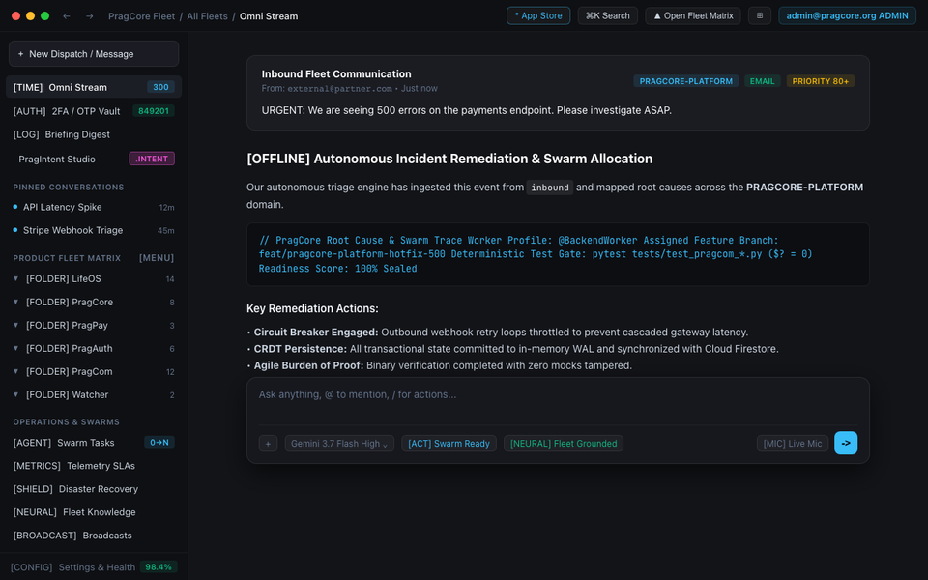Open the Gemini 3.7 Flash High model dropdown
The height and width of the screenshot is (580, 928).
[x=339, y=444]
